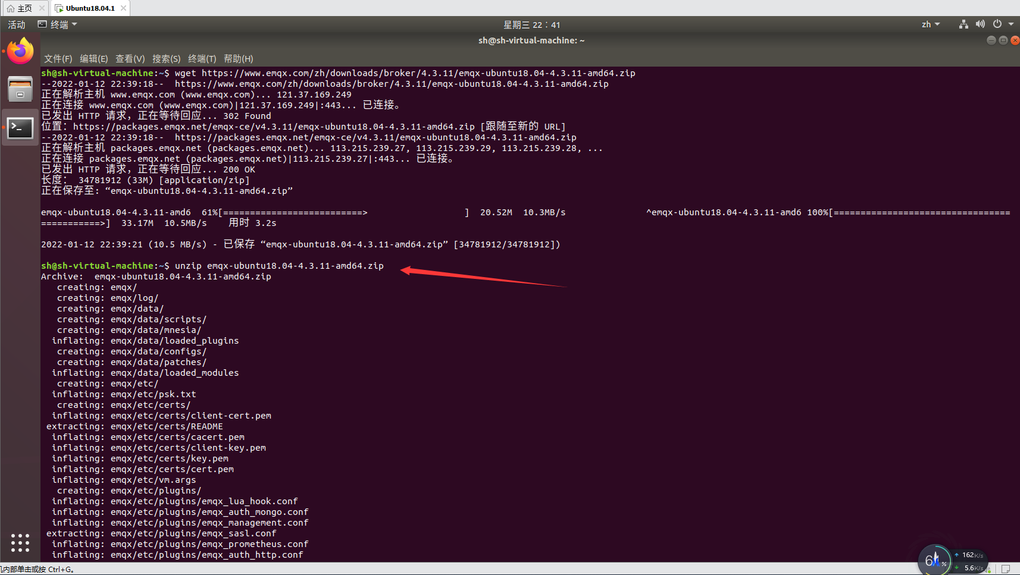Screen dimensions: 1020x575
Task: Click the VM status icon at bottom-right
Action: [1006, 569]
